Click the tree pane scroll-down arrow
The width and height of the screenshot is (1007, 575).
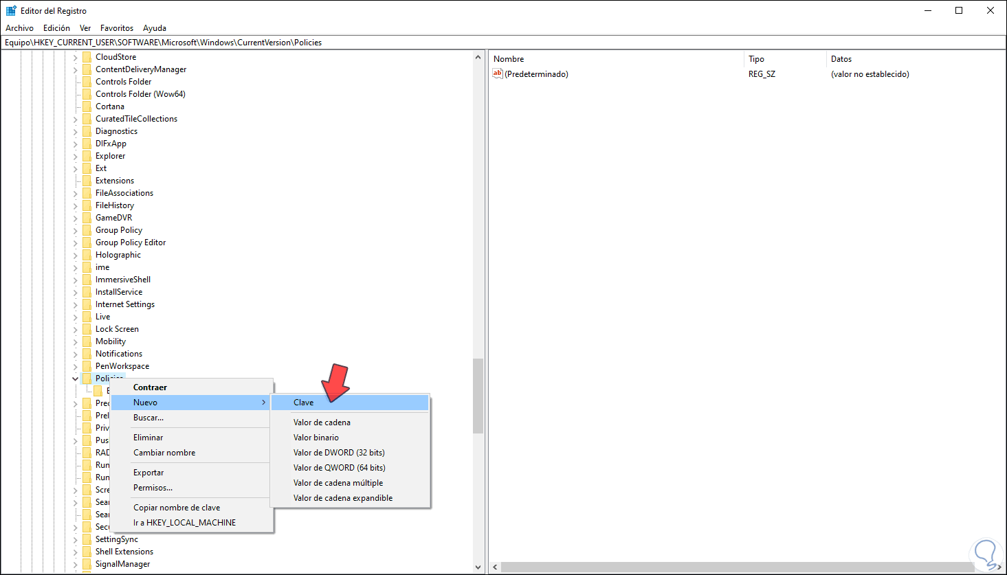click(x=478, y=567)
